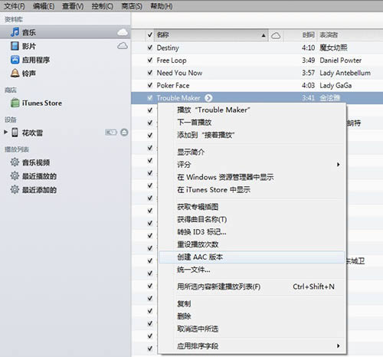Click the eject icon beside 花吹雪 device

coord(124,133)
